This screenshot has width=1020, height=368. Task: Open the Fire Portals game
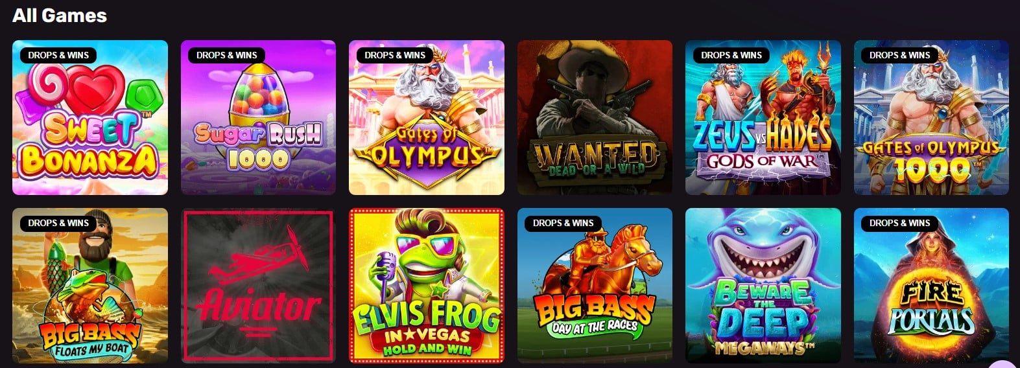tap(931, 286)
